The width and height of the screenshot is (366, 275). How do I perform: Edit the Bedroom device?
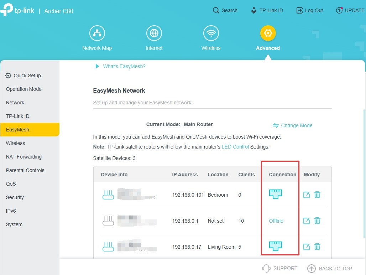click(x=307, y=195)
